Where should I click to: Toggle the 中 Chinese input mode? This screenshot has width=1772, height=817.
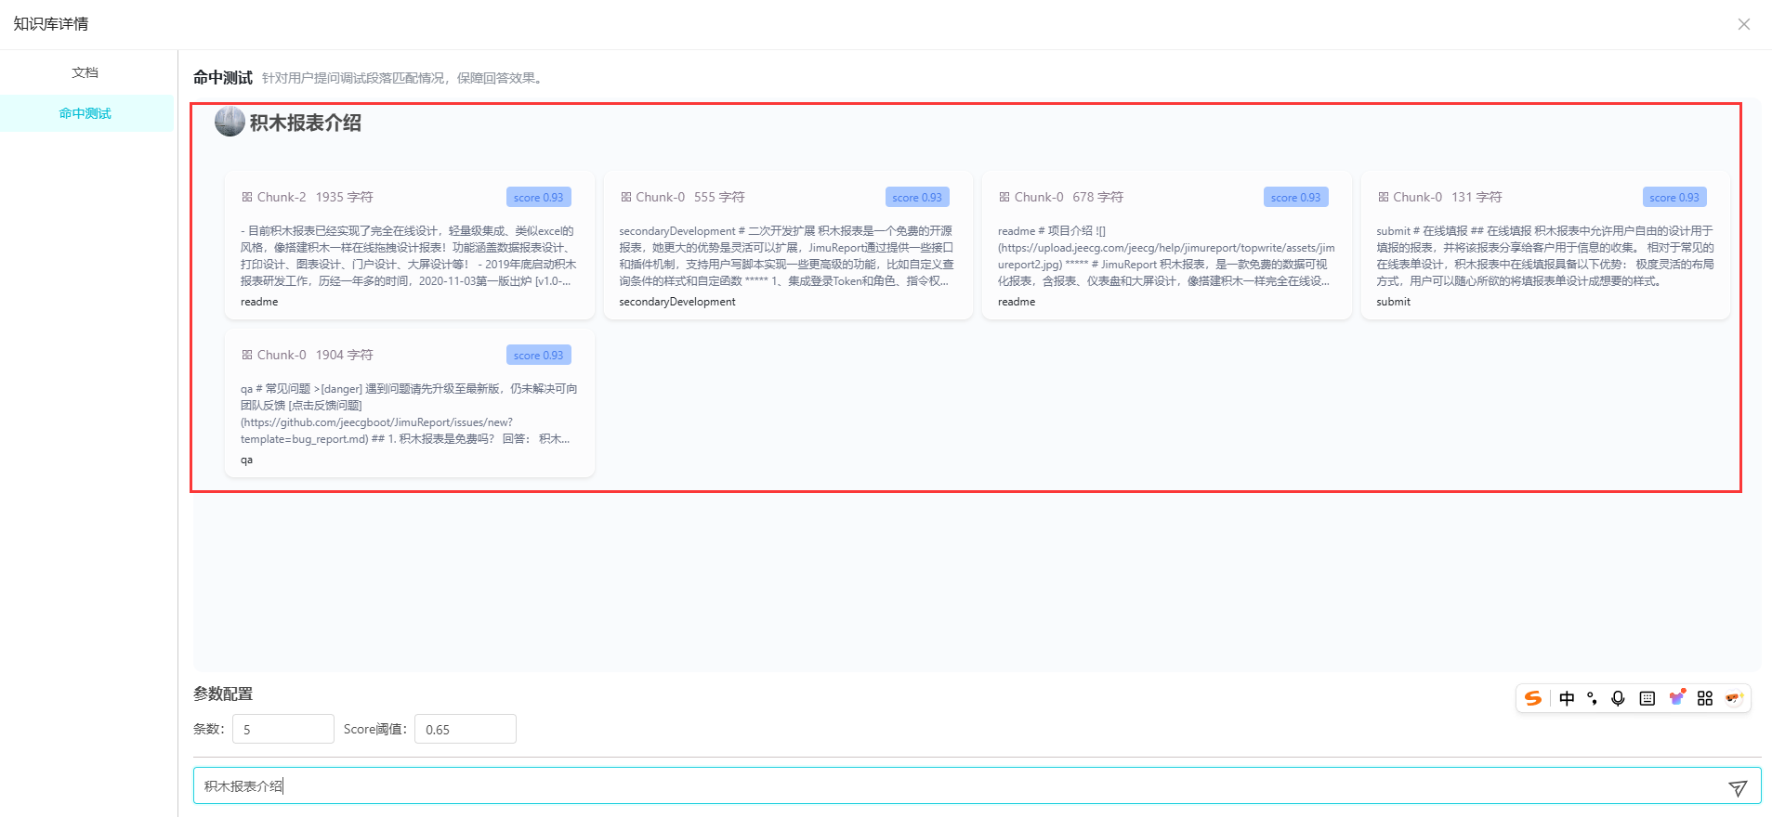click(x=1567, y=698)
